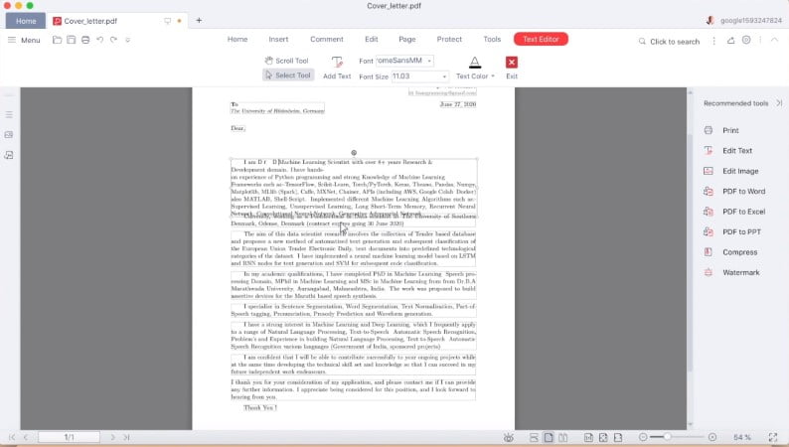The image size is (789, 447).
Task: Click the save file icon
Action: (x=71, y=40)
